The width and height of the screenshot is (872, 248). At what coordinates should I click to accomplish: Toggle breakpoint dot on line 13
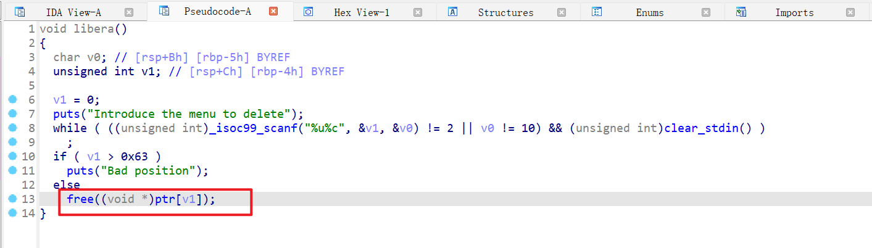(x=12, y=199)
